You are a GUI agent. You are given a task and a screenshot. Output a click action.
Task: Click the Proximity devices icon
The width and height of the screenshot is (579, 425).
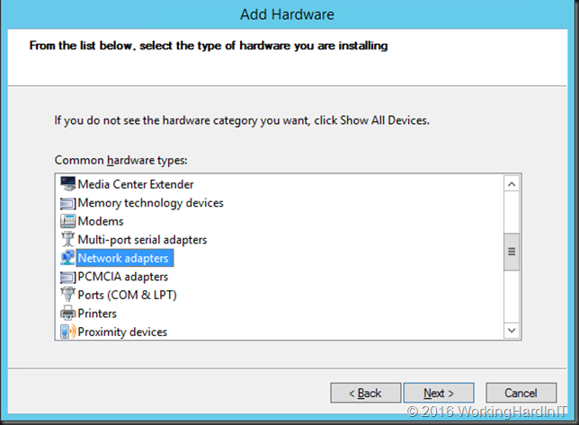click(x=68, y=332)
